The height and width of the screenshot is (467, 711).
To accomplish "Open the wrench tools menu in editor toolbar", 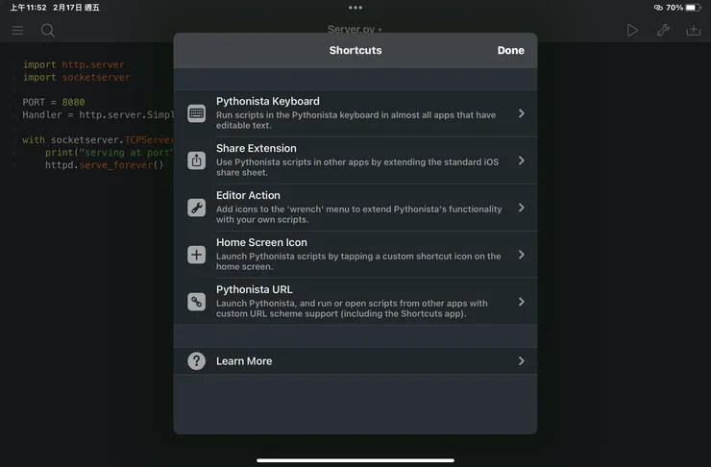I will (x=663, y=31).
